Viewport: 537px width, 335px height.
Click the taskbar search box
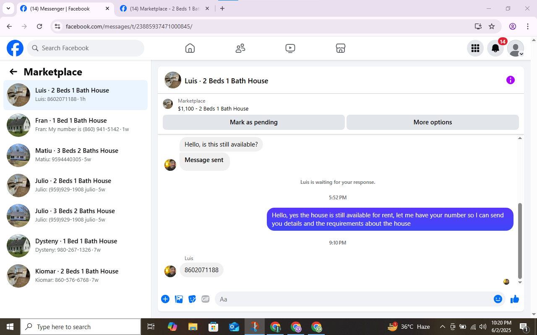tap(81, 327)
